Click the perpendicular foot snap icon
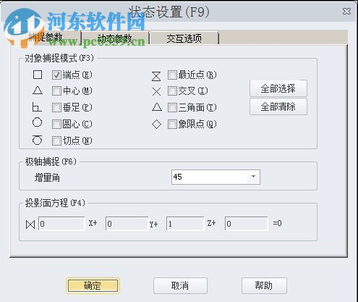This screenshot has width=358, height=302. 37,107
